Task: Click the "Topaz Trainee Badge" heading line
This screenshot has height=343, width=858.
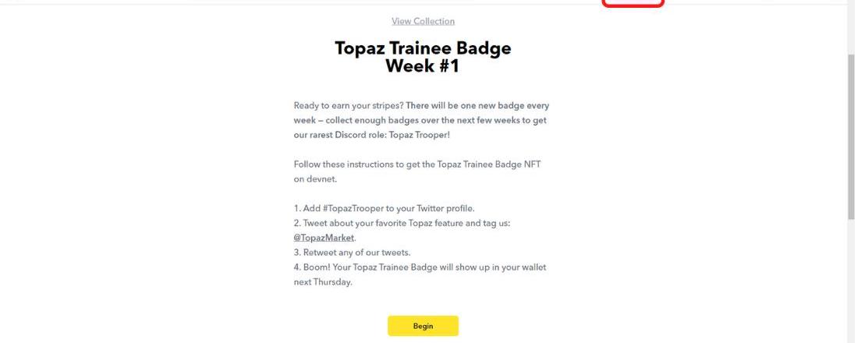Action: 423,48
